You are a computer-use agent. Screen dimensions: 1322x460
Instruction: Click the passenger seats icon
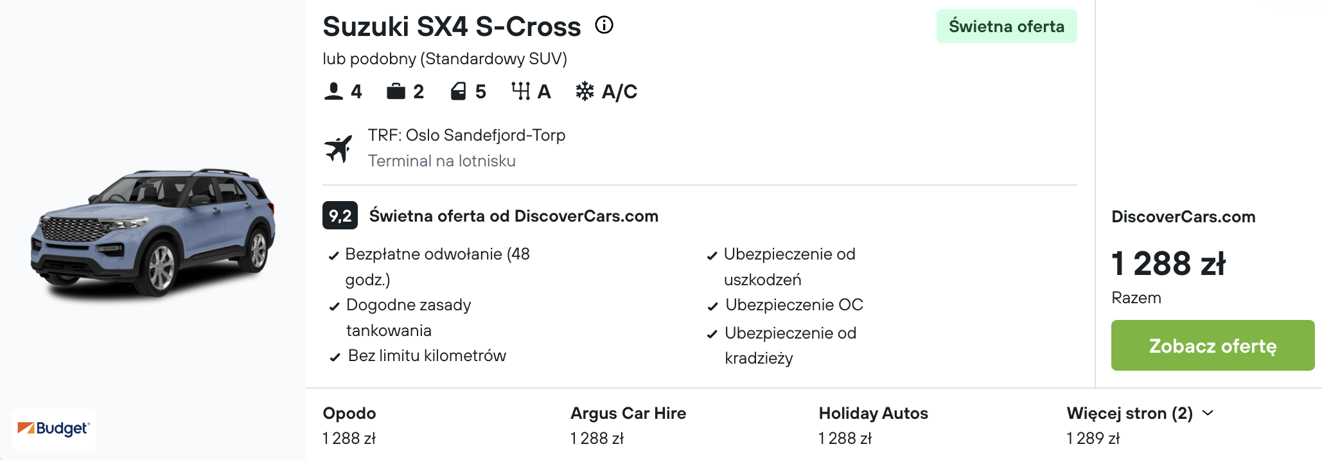pos(333,91)
